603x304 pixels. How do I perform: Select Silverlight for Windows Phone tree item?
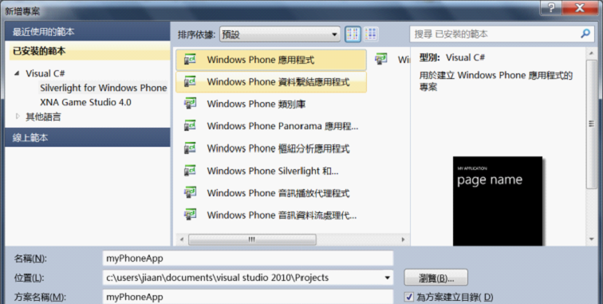(x=104, y=88)
